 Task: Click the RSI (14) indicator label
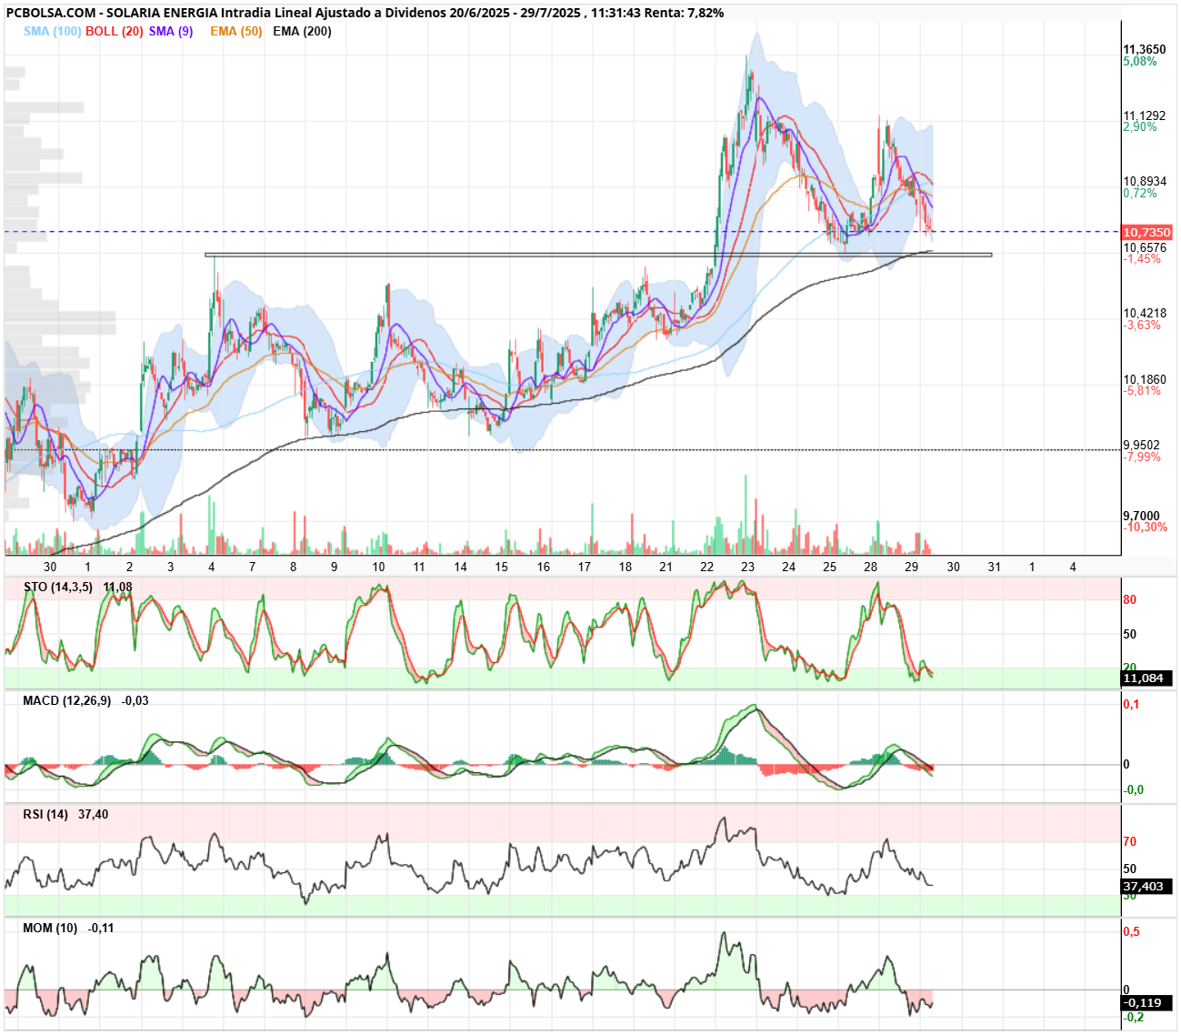pos(45,814)
